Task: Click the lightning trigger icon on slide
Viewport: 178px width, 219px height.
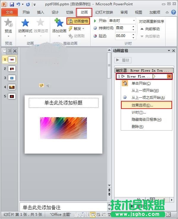Action: [x=42, y=85]
